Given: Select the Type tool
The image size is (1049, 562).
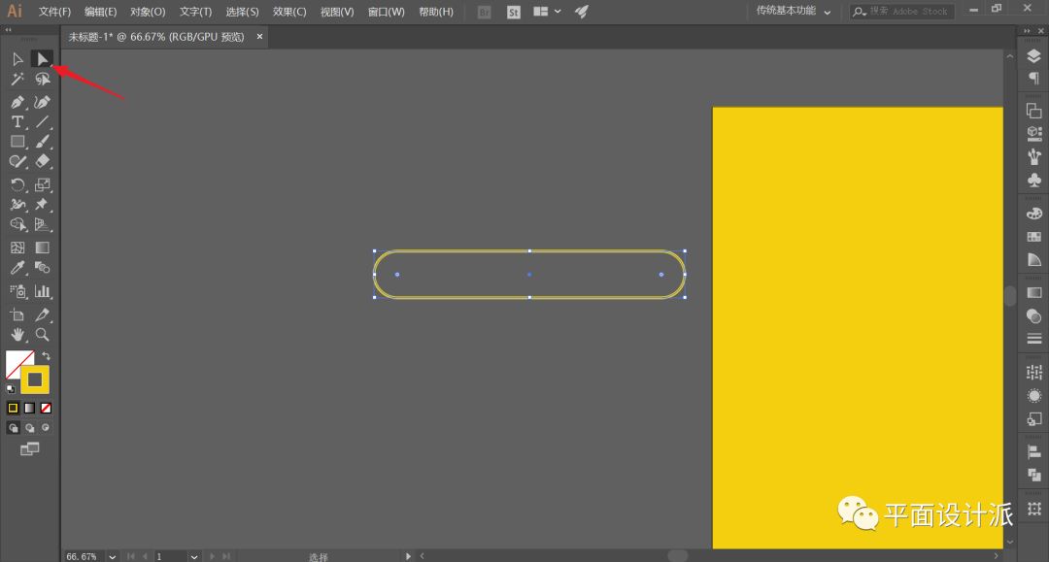Looking at the screenshot, I should pos(17,122).
